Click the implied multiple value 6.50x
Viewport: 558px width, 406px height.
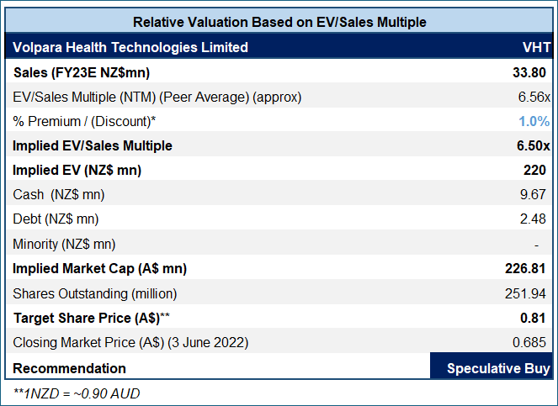[533, 145]
